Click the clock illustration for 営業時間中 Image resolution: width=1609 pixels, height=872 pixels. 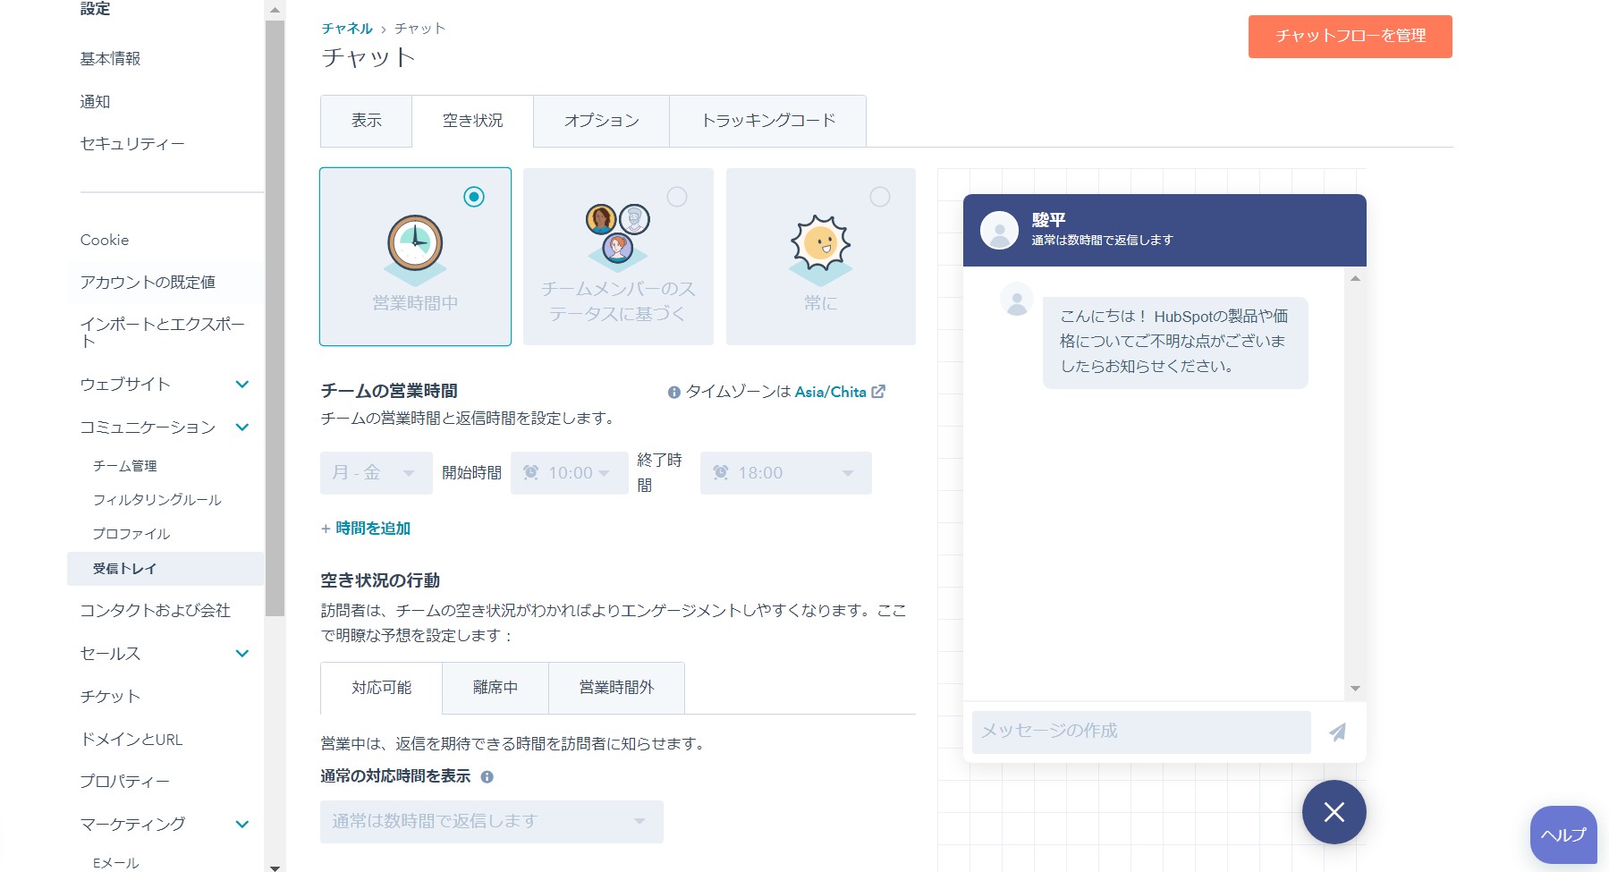[x=415, y=249]
